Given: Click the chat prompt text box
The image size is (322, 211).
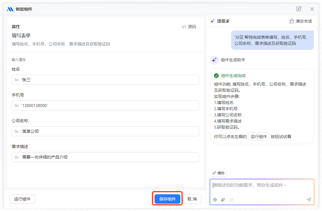Looking at the screenshot, I should pyautogui.click(x=262, y=188).
